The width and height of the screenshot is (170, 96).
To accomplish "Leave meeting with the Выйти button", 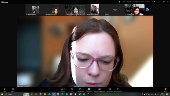I will pos(166,90).
